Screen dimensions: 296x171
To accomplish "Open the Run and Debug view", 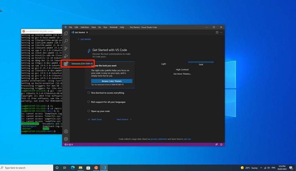I will click(66, 56).
